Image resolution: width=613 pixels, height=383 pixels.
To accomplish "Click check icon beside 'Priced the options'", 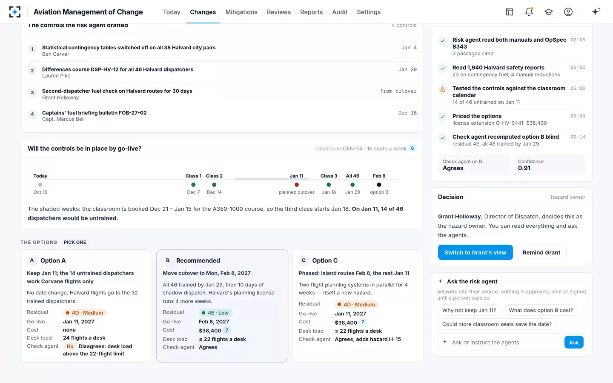I will (x=443, y=117).
